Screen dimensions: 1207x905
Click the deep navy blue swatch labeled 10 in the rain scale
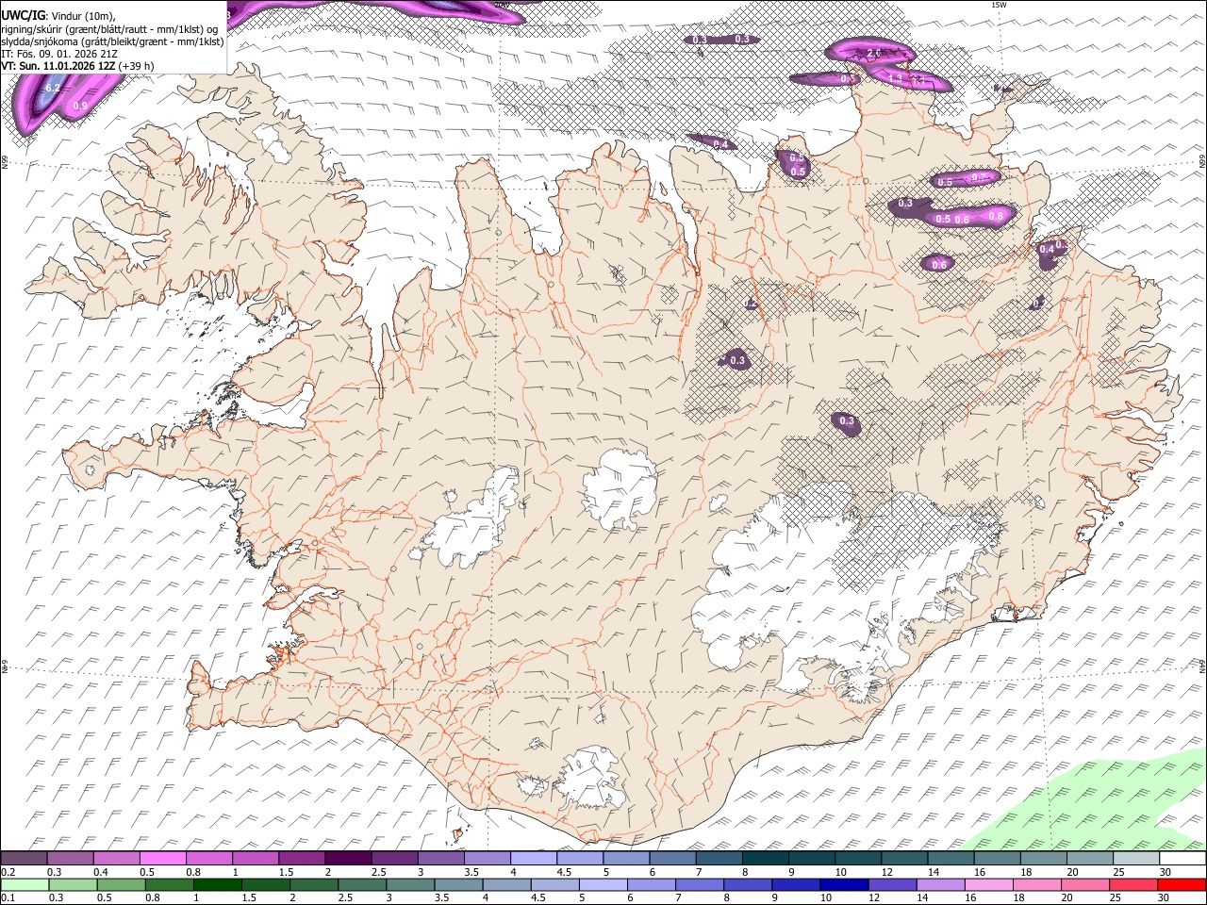[x=844, y=884]
